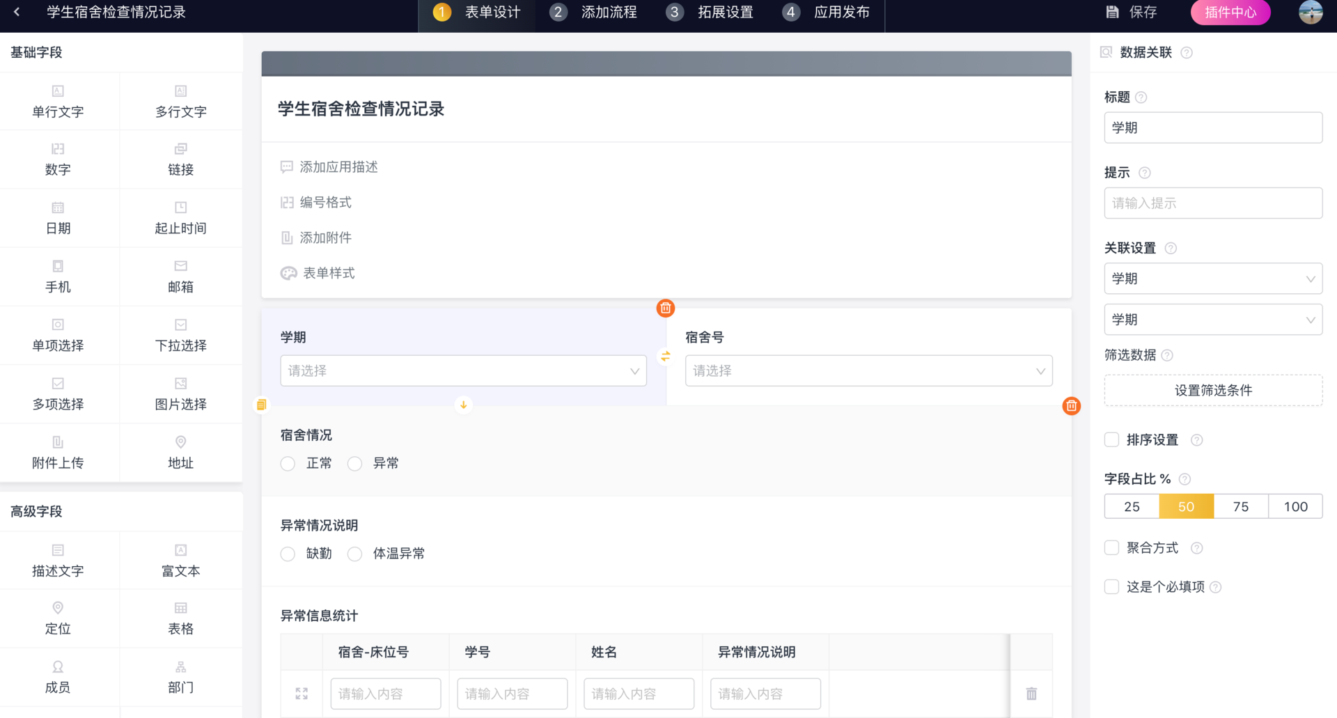Open 插件中心
This screenshot has width=1337, height=718.
[x=1230, y=12]
